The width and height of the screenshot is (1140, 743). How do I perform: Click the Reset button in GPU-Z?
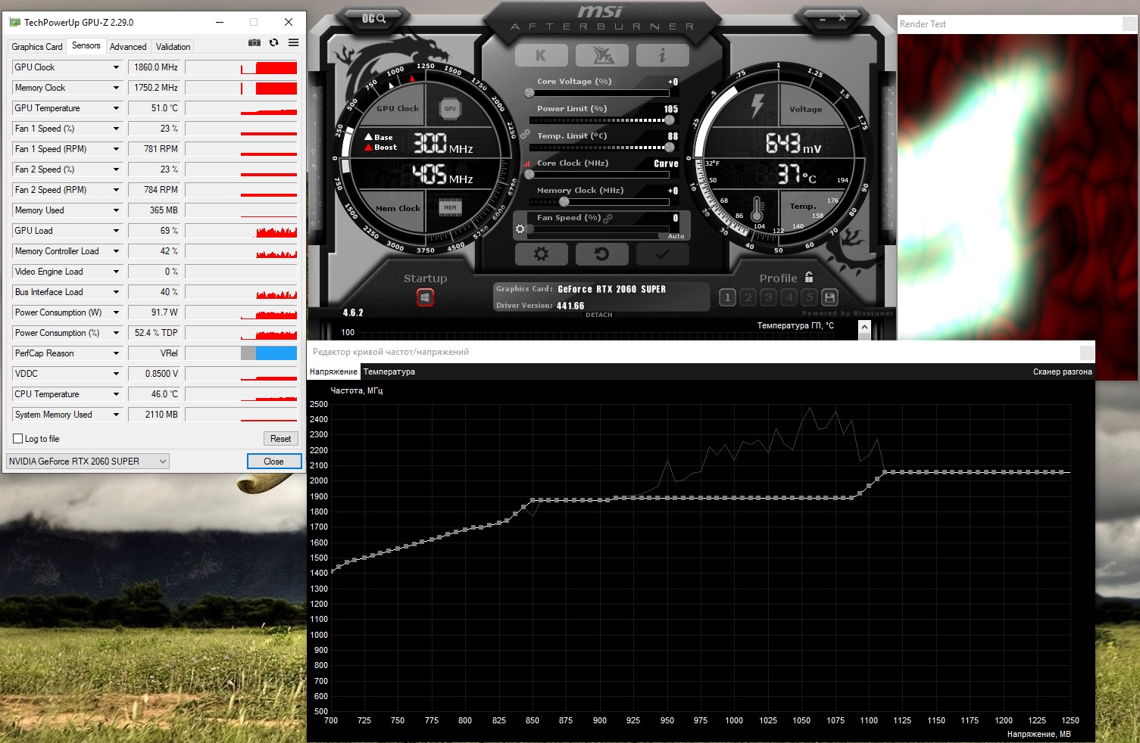tap(280, 439)
